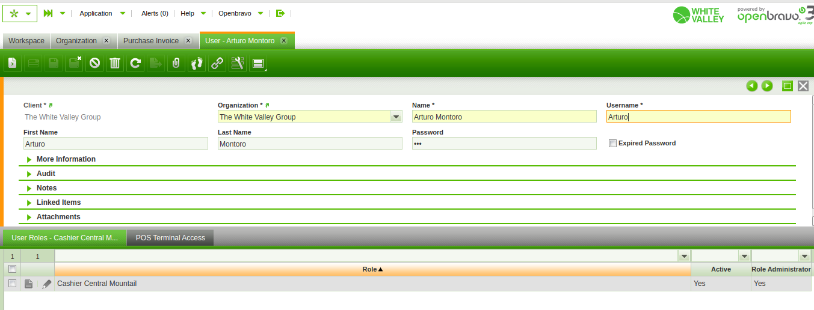Go to the previous record arrow
814x310 pixels.
(751, 86)
